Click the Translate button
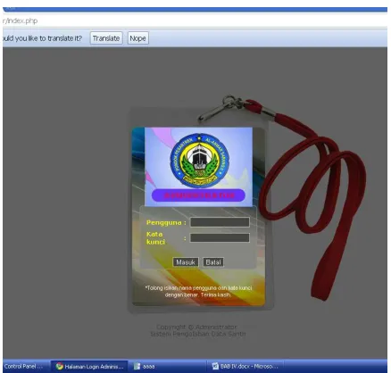Image resolution: width=391 pixels, height=373 pixels. point(106,38)
